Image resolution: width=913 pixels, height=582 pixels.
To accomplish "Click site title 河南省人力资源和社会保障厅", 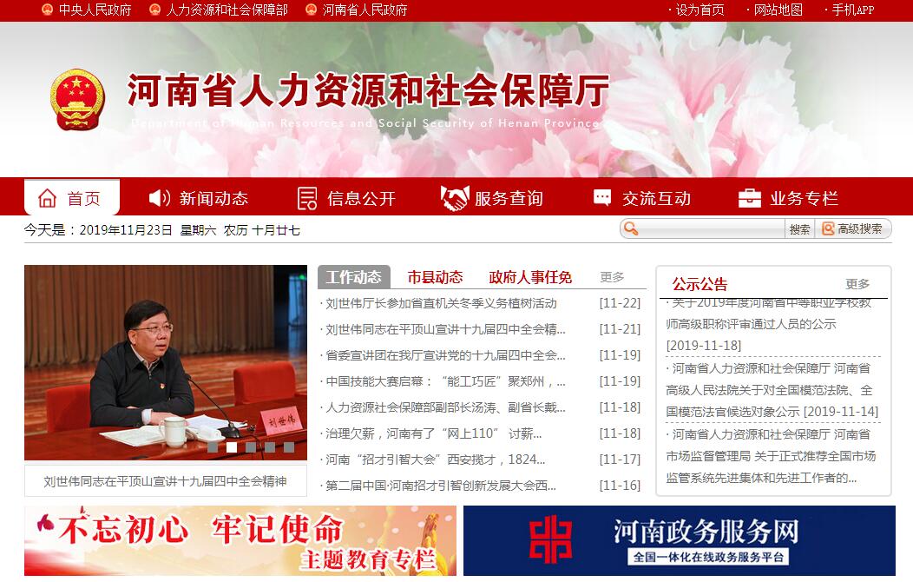I will tap(368, 91).
